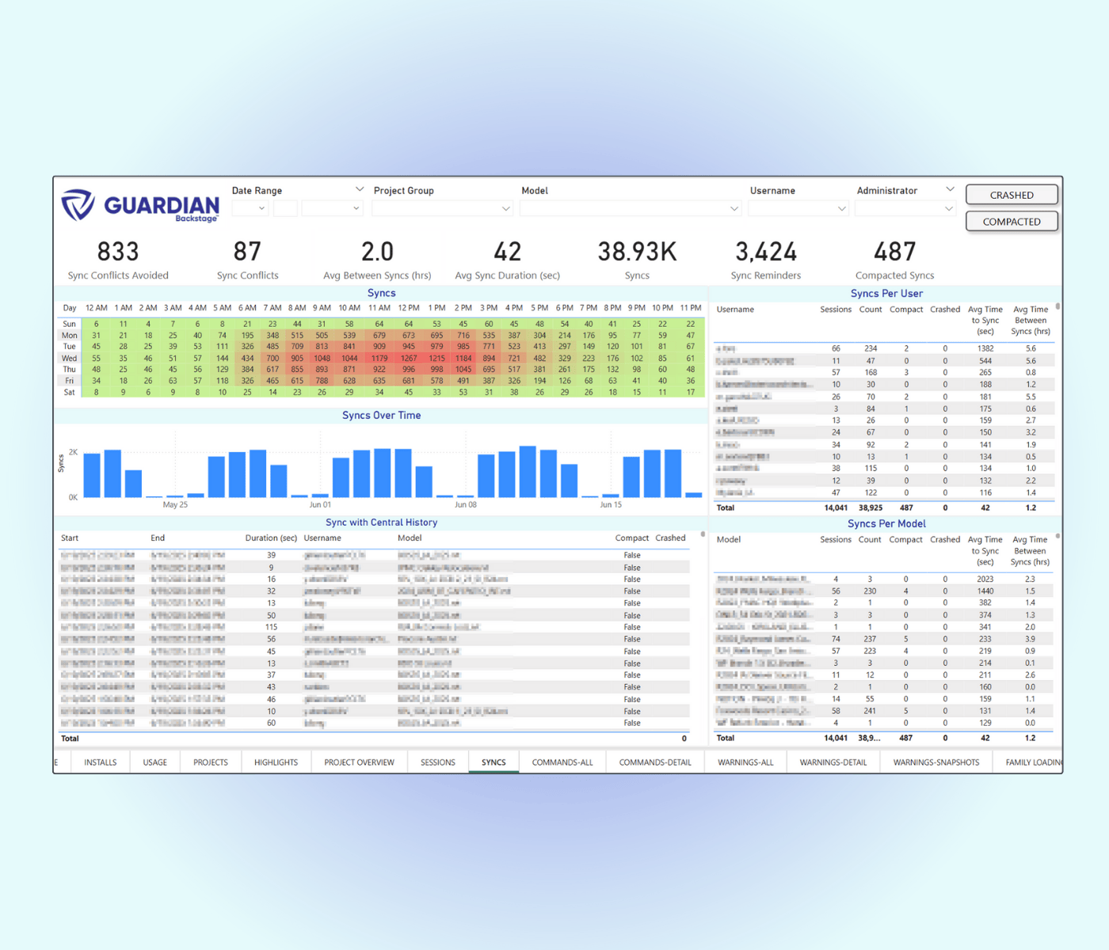
Task: Open the COMMANDS-ALL tab
Action: pyautogui.click(x=562, y=762)
